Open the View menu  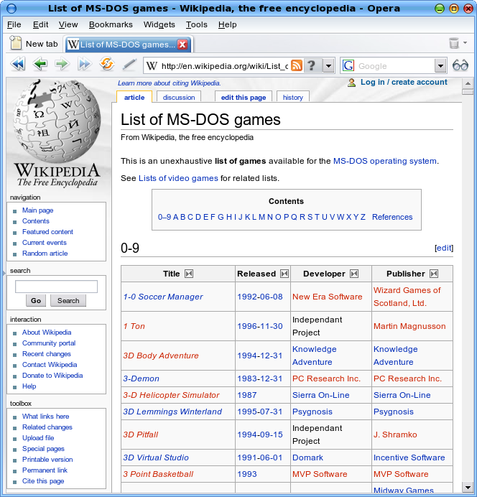coord(68,24)
